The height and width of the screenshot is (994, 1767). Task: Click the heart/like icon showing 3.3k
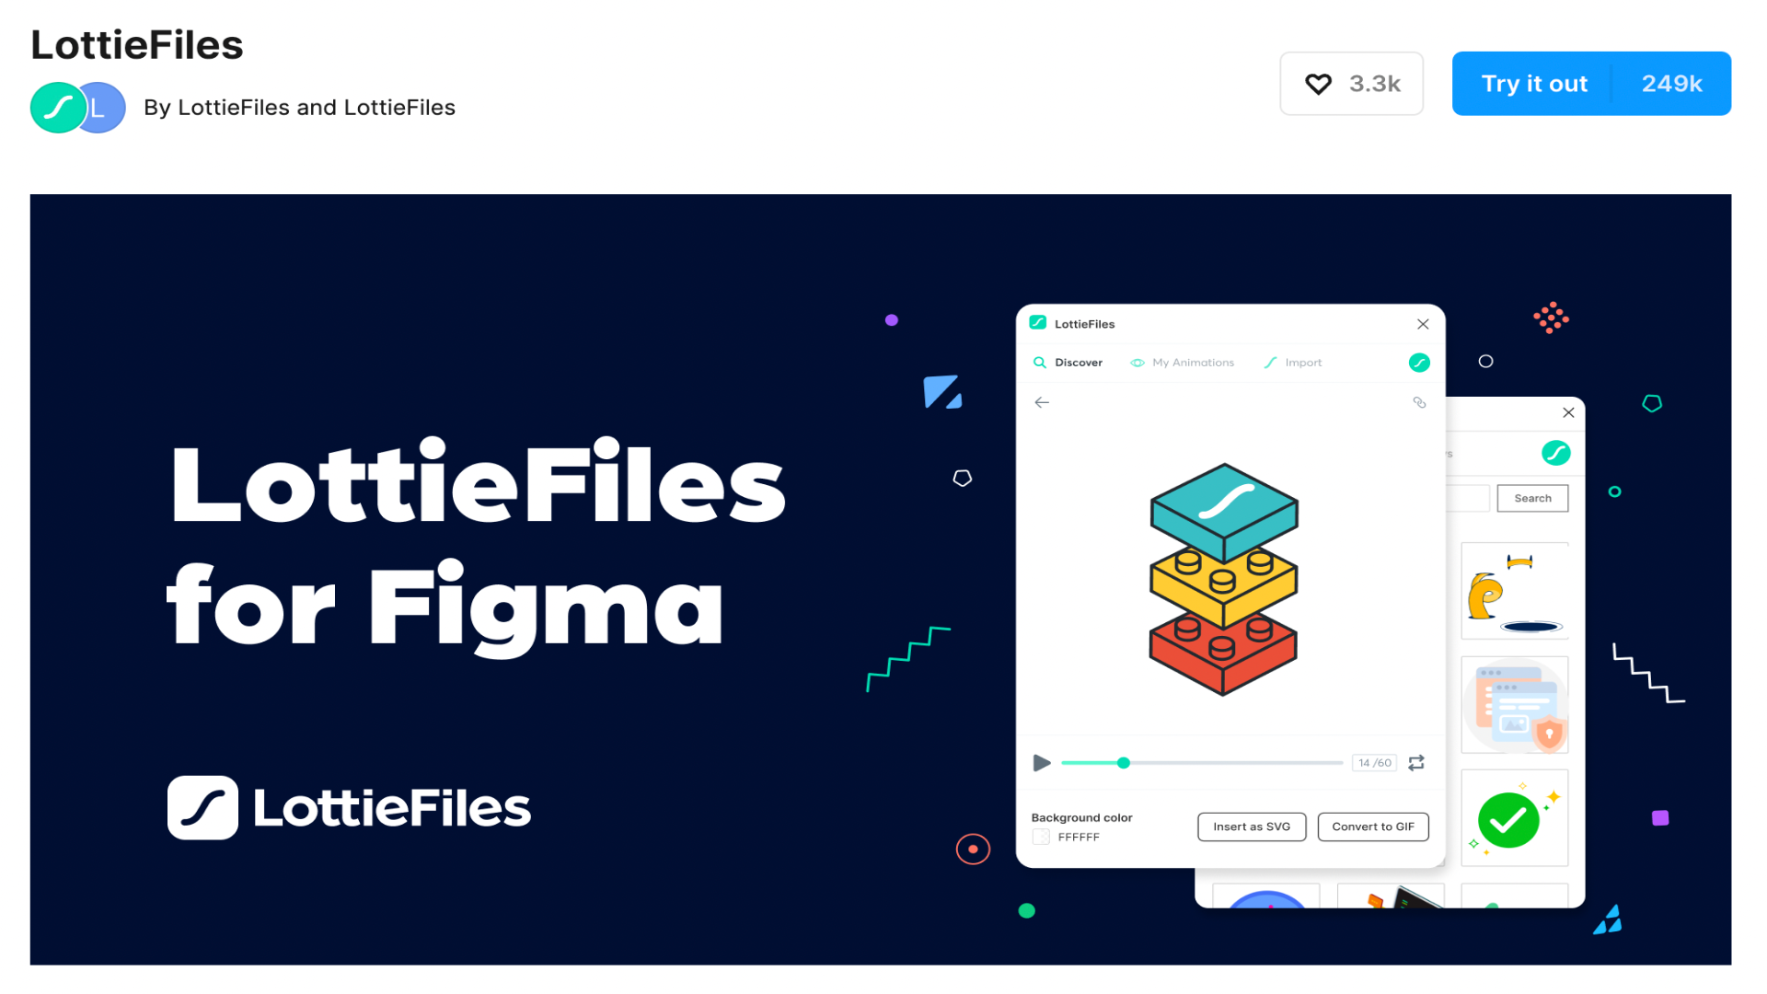(1319, 84)
